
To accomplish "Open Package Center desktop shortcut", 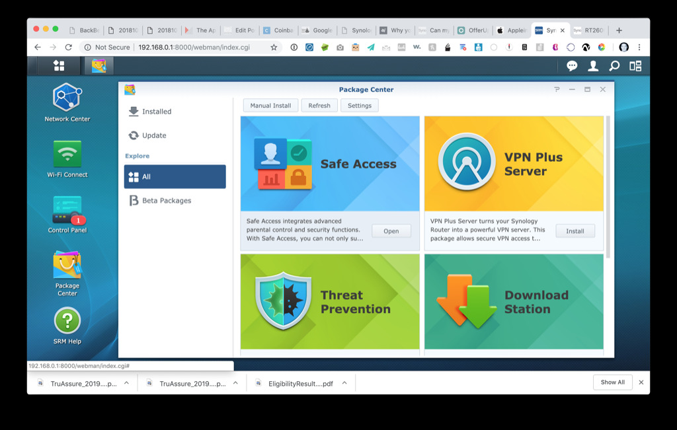I will (67, 273).
